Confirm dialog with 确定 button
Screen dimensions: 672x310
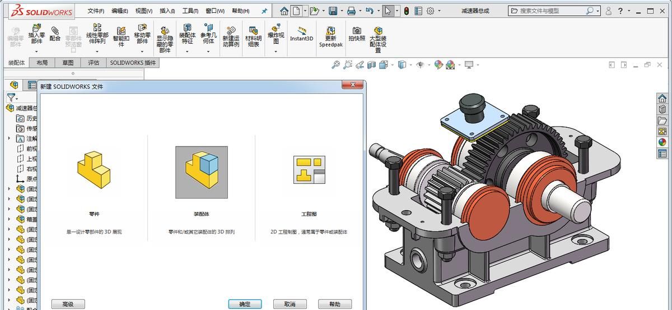(x=245, y=304)
